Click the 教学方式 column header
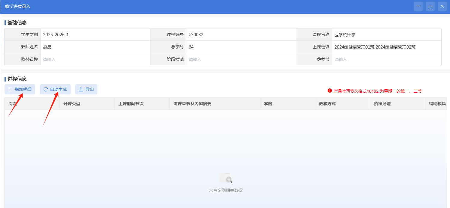This screenshot has height=208, width=450. click(327, 104)
